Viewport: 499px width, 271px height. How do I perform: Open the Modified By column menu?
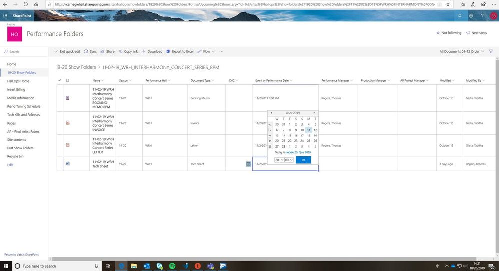475,80
